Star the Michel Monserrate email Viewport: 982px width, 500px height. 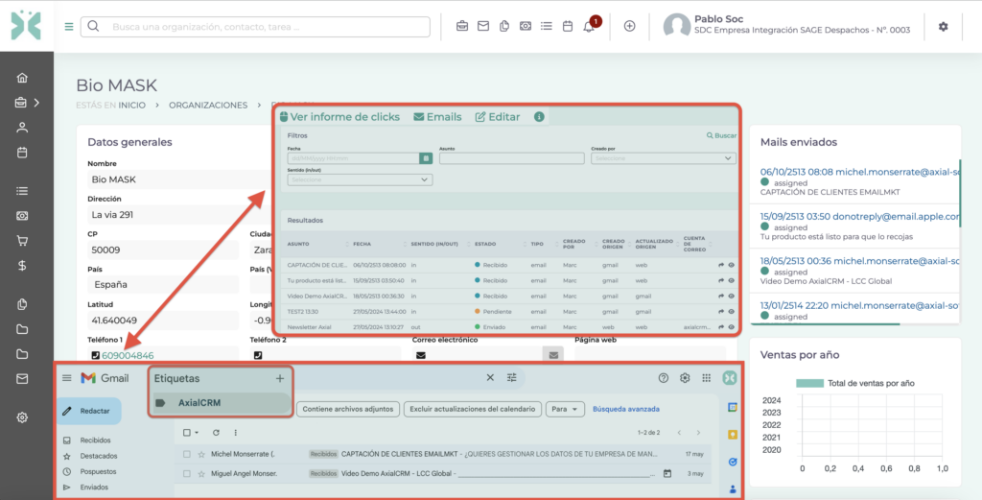[201, 454]
